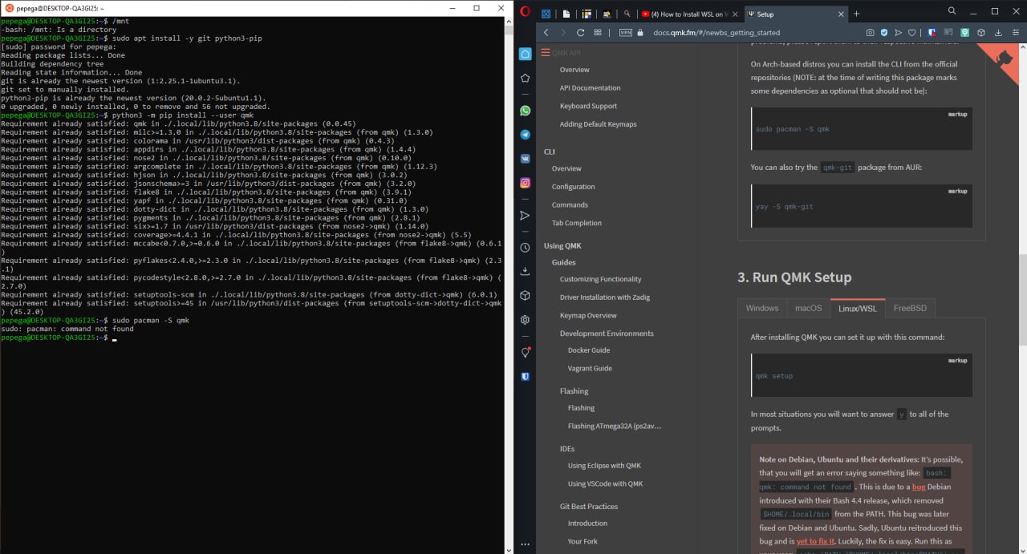Go back in the browser

point(546,33)
